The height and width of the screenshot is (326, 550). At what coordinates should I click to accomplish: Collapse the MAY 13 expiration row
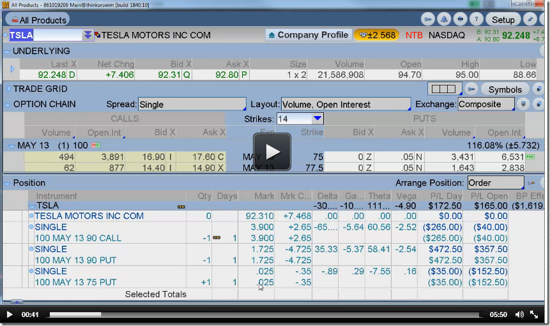coord(11,146)
